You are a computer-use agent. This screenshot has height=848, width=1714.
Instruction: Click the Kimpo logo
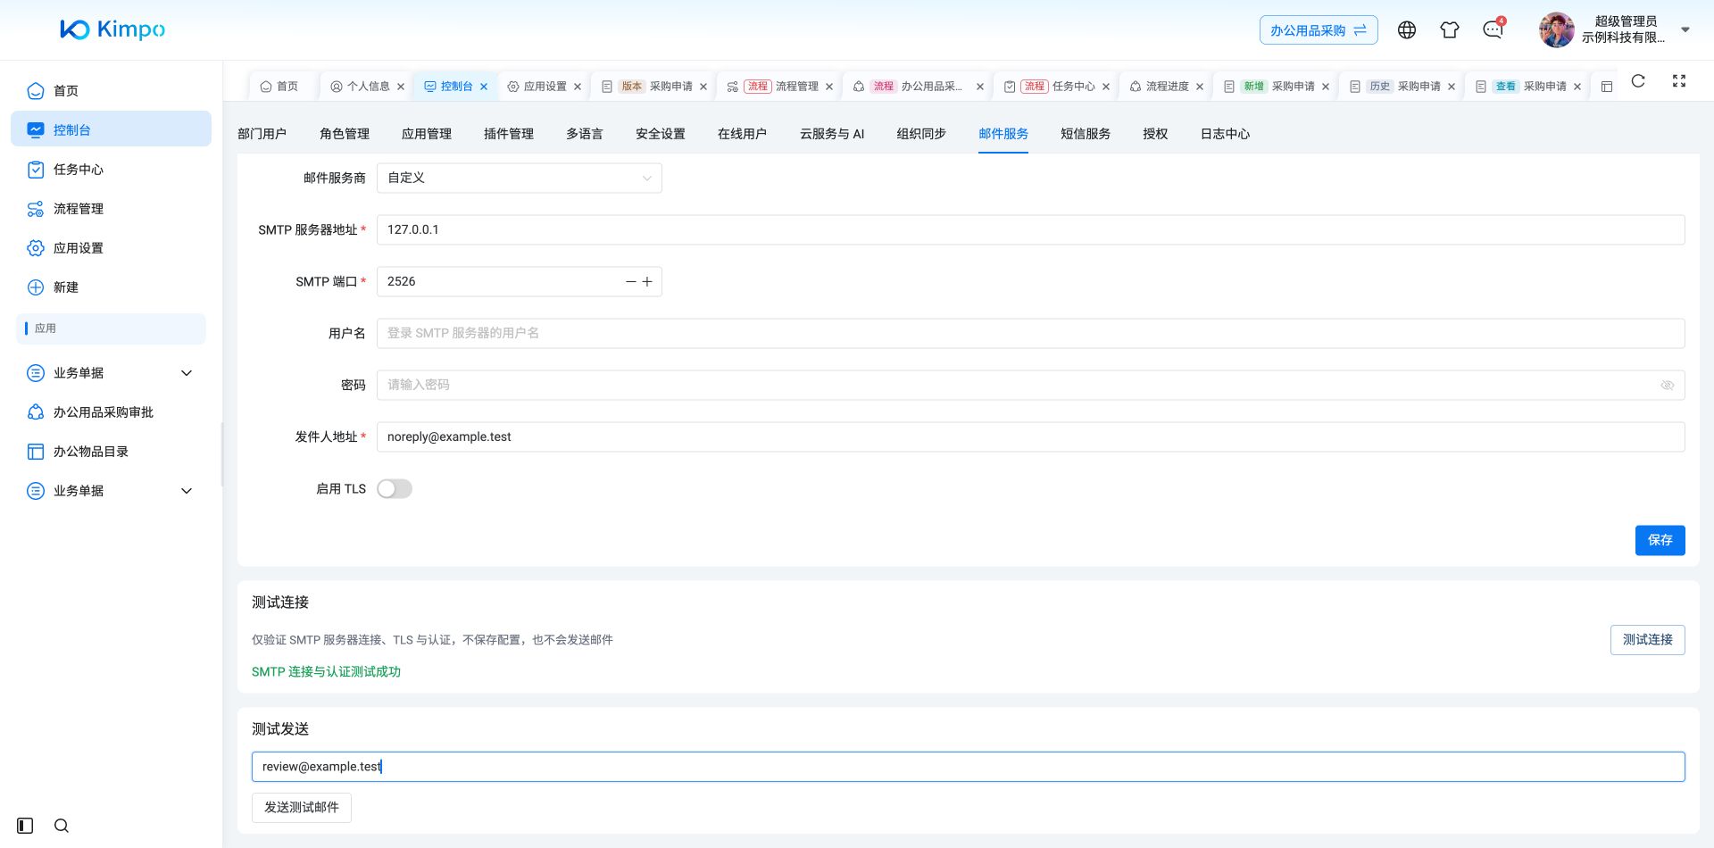pos(112,29)
